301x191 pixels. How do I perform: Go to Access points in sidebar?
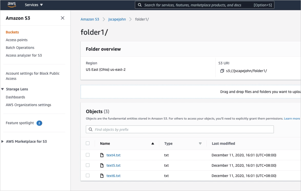point(17,40)
